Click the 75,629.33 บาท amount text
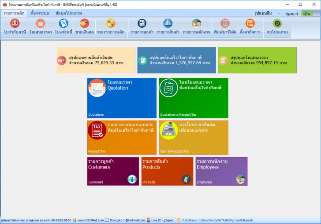 point(109,63)
